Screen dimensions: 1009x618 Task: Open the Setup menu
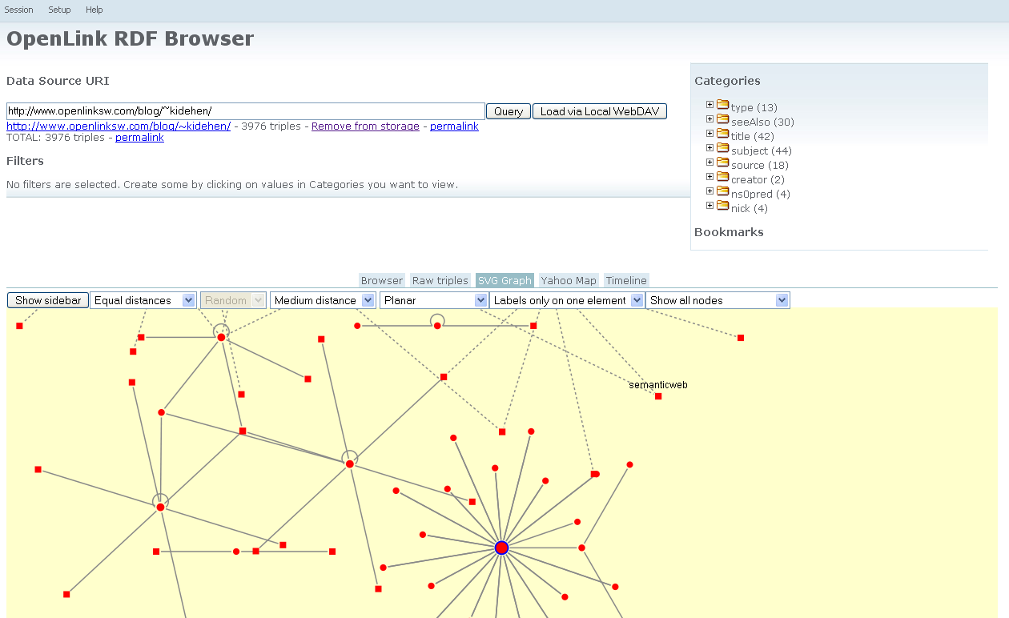point(59,10)
